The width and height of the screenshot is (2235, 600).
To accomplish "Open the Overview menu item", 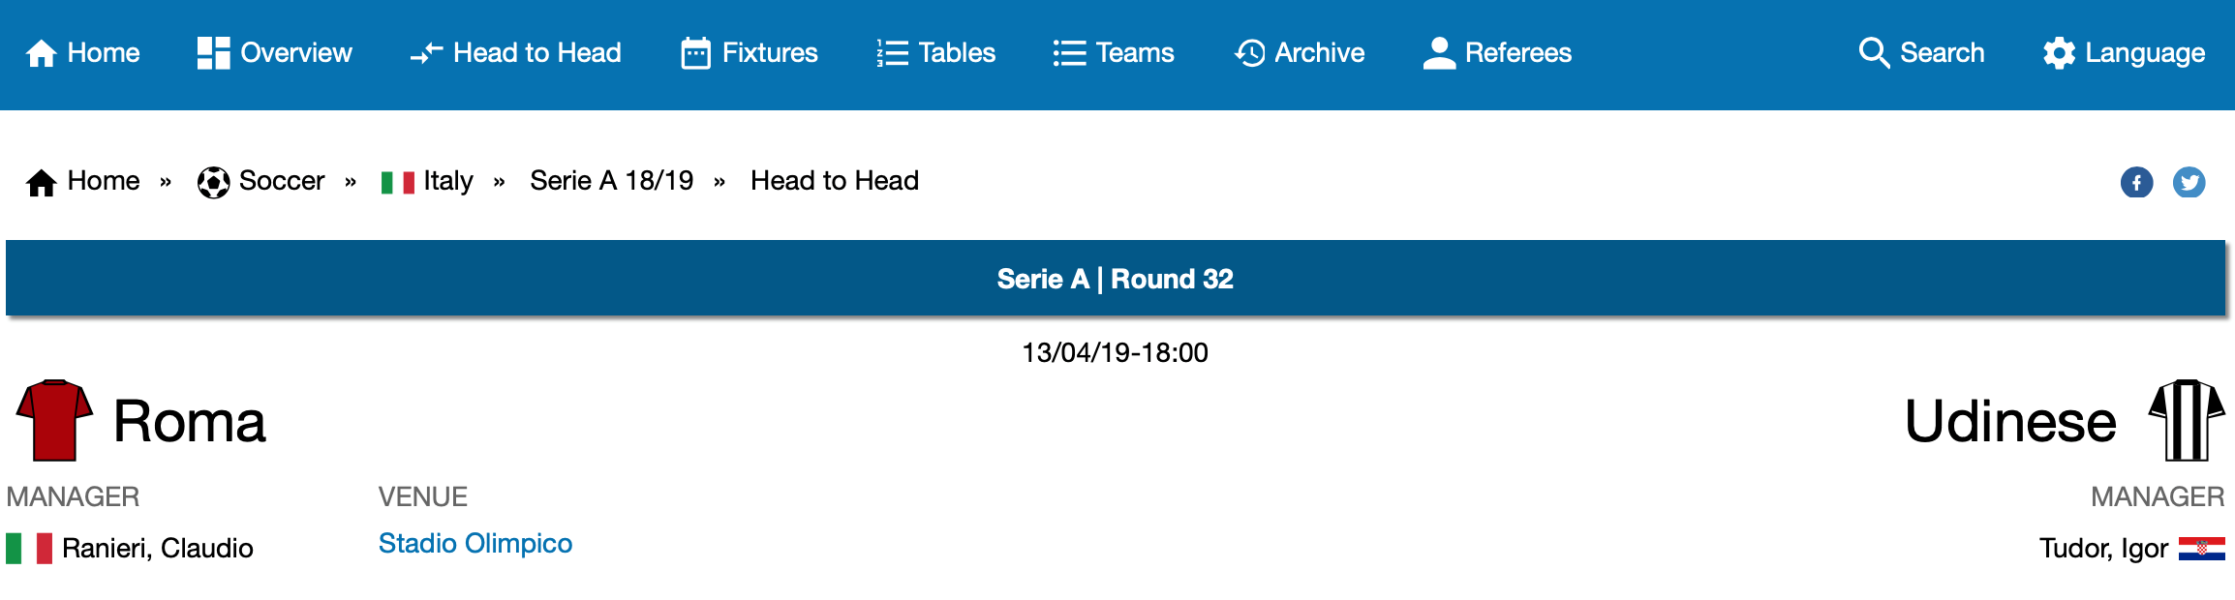I will pyautogui.click(x=274, y=53).
